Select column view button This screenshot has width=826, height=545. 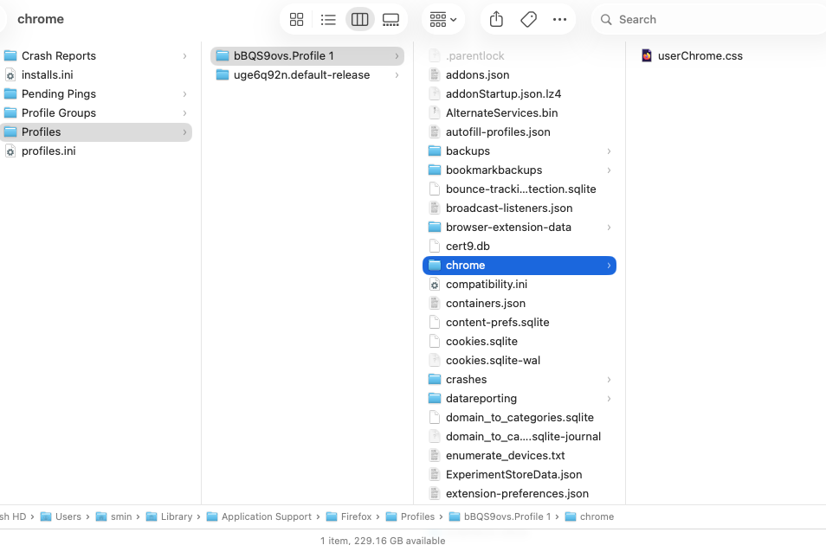click(x=359, y=19)
